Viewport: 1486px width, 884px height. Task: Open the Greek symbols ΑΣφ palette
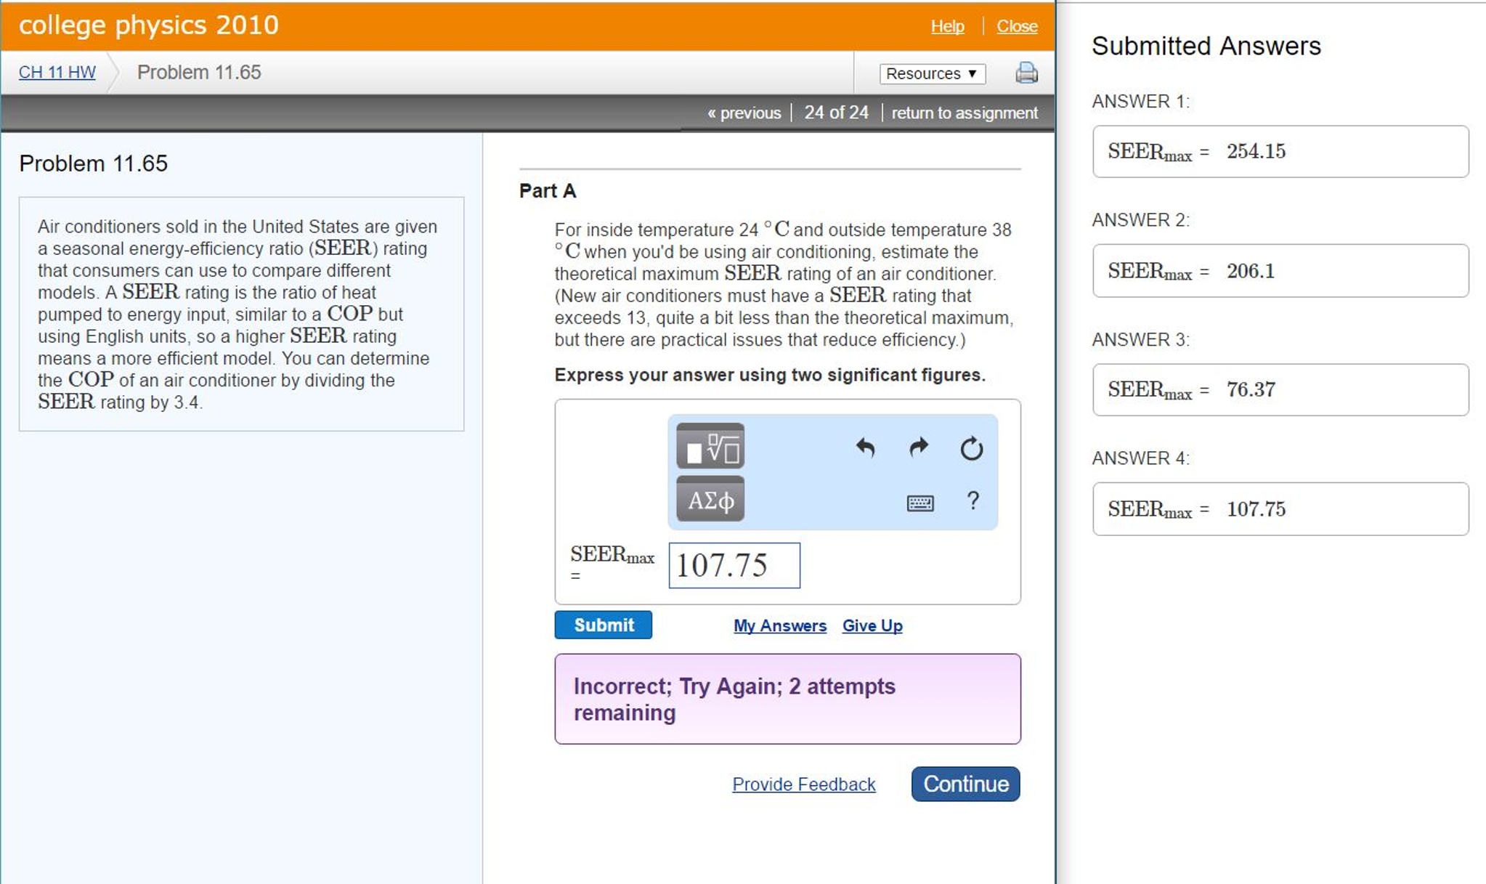coord(710,500)
